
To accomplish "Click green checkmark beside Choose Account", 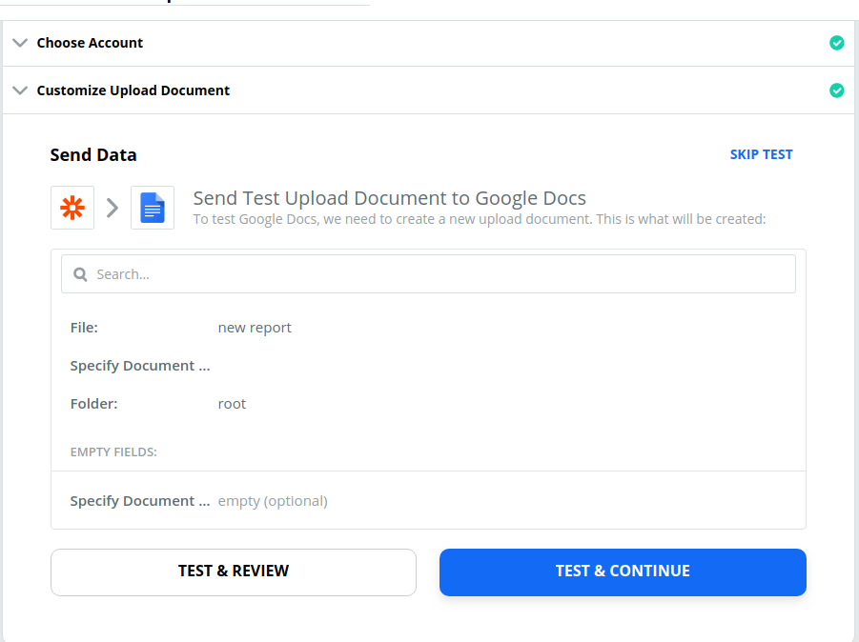I will 836,43.
